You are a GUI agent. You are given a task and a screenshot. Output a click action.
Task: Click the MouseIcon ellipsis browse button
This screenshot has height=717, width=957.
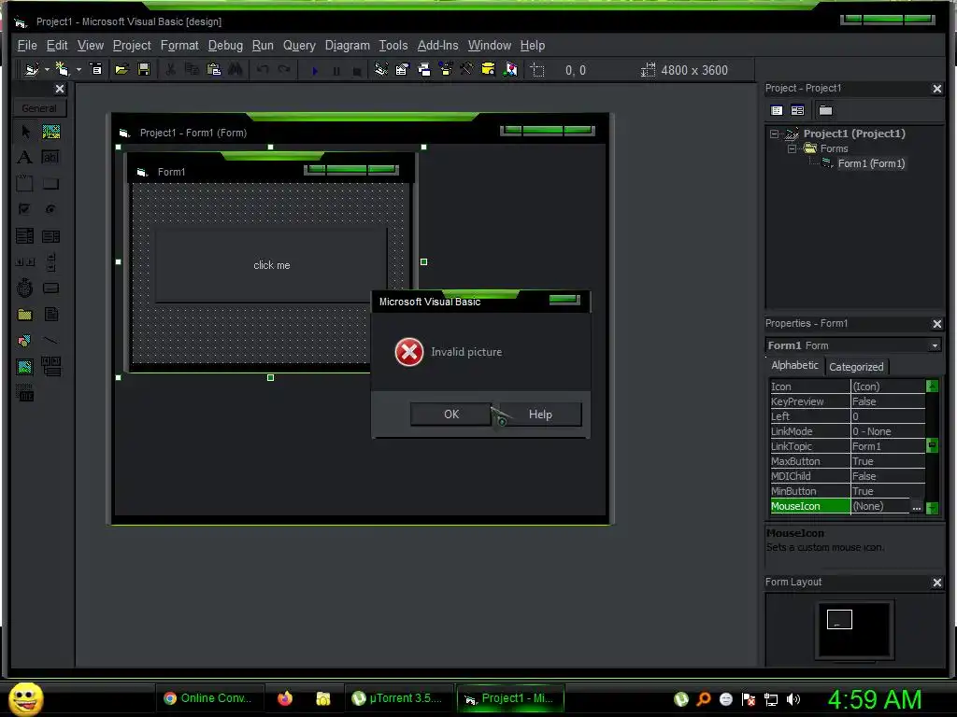click(x=916, y=507)
